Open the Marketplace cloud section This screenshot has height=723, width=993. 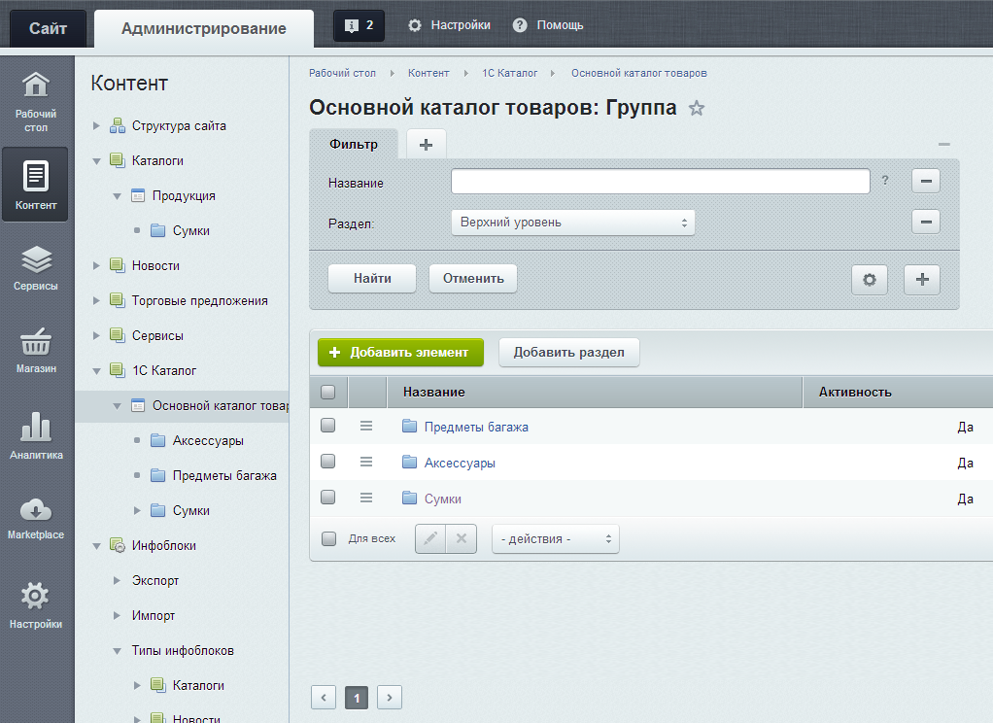point(35,518)
